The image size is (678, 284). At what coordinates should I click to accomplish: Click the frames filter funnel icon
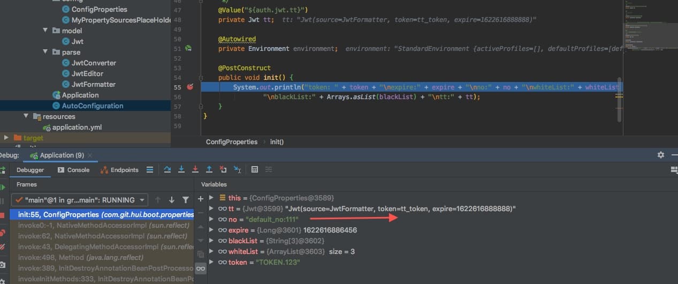(x=185, y=200)
